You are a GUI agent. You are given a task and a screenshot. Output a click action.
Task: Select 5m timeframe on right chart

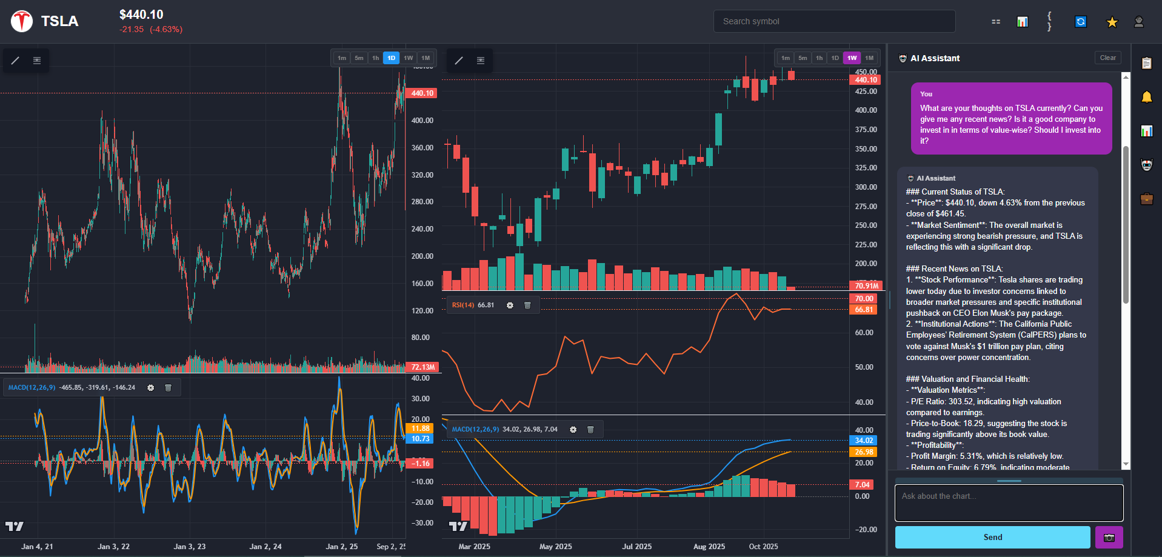point(803,58)
